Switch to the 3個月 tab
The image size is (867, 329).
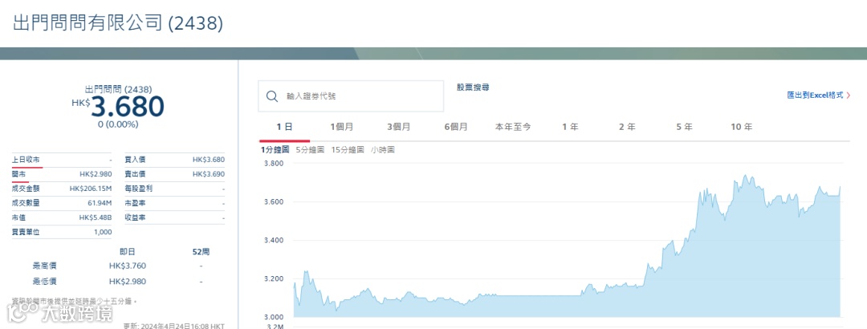click(x=399, y=127)
